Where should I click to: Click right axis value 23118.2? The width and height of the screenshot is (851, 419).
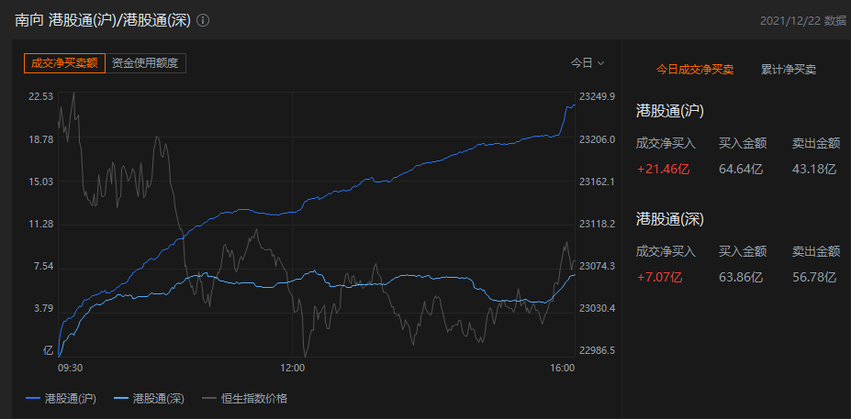[597, 224]
